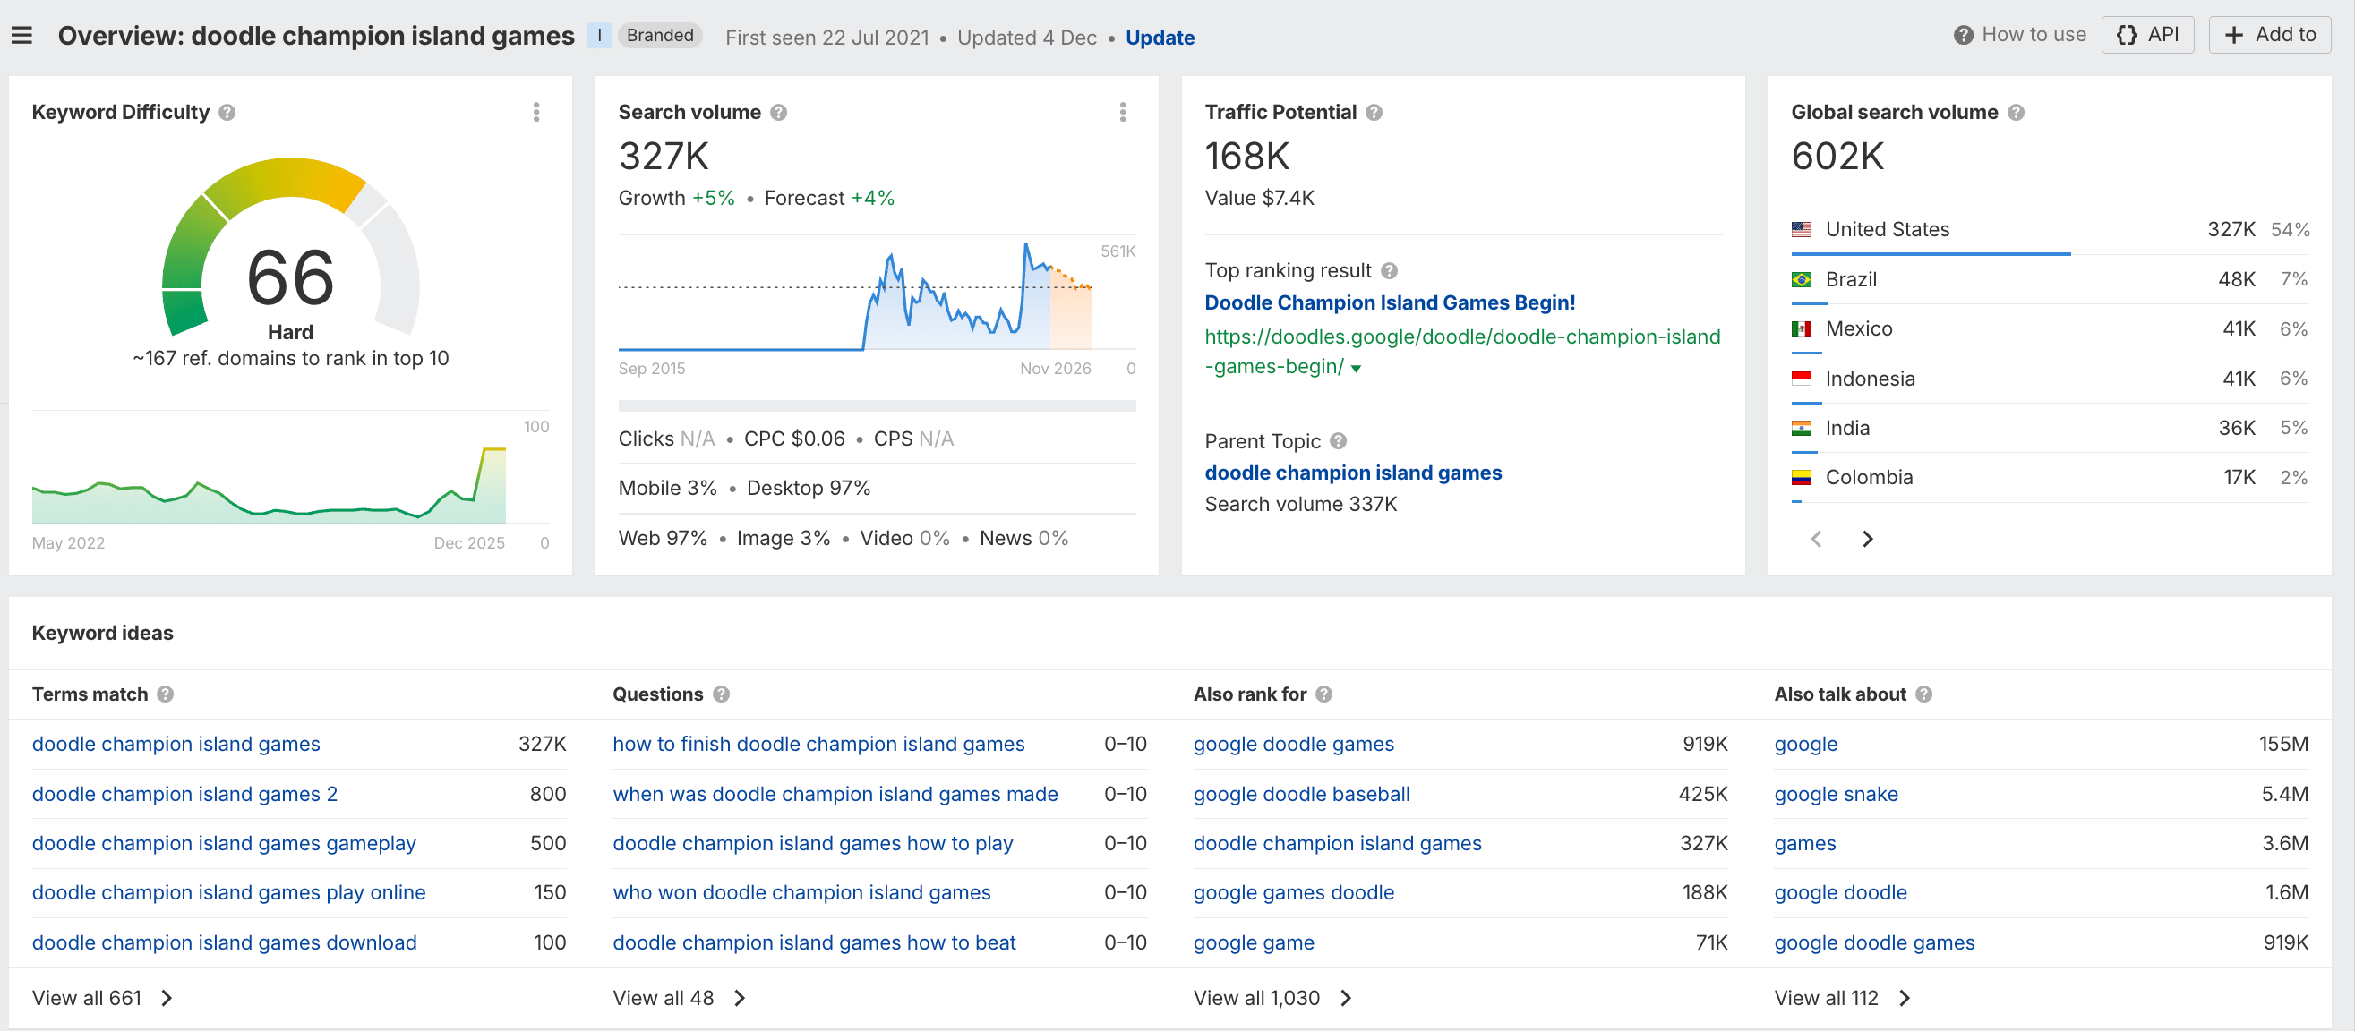Click the Traffic Potential help icon
The height and width of the screenshot is (1031, 2355).
click(1374, 113)
